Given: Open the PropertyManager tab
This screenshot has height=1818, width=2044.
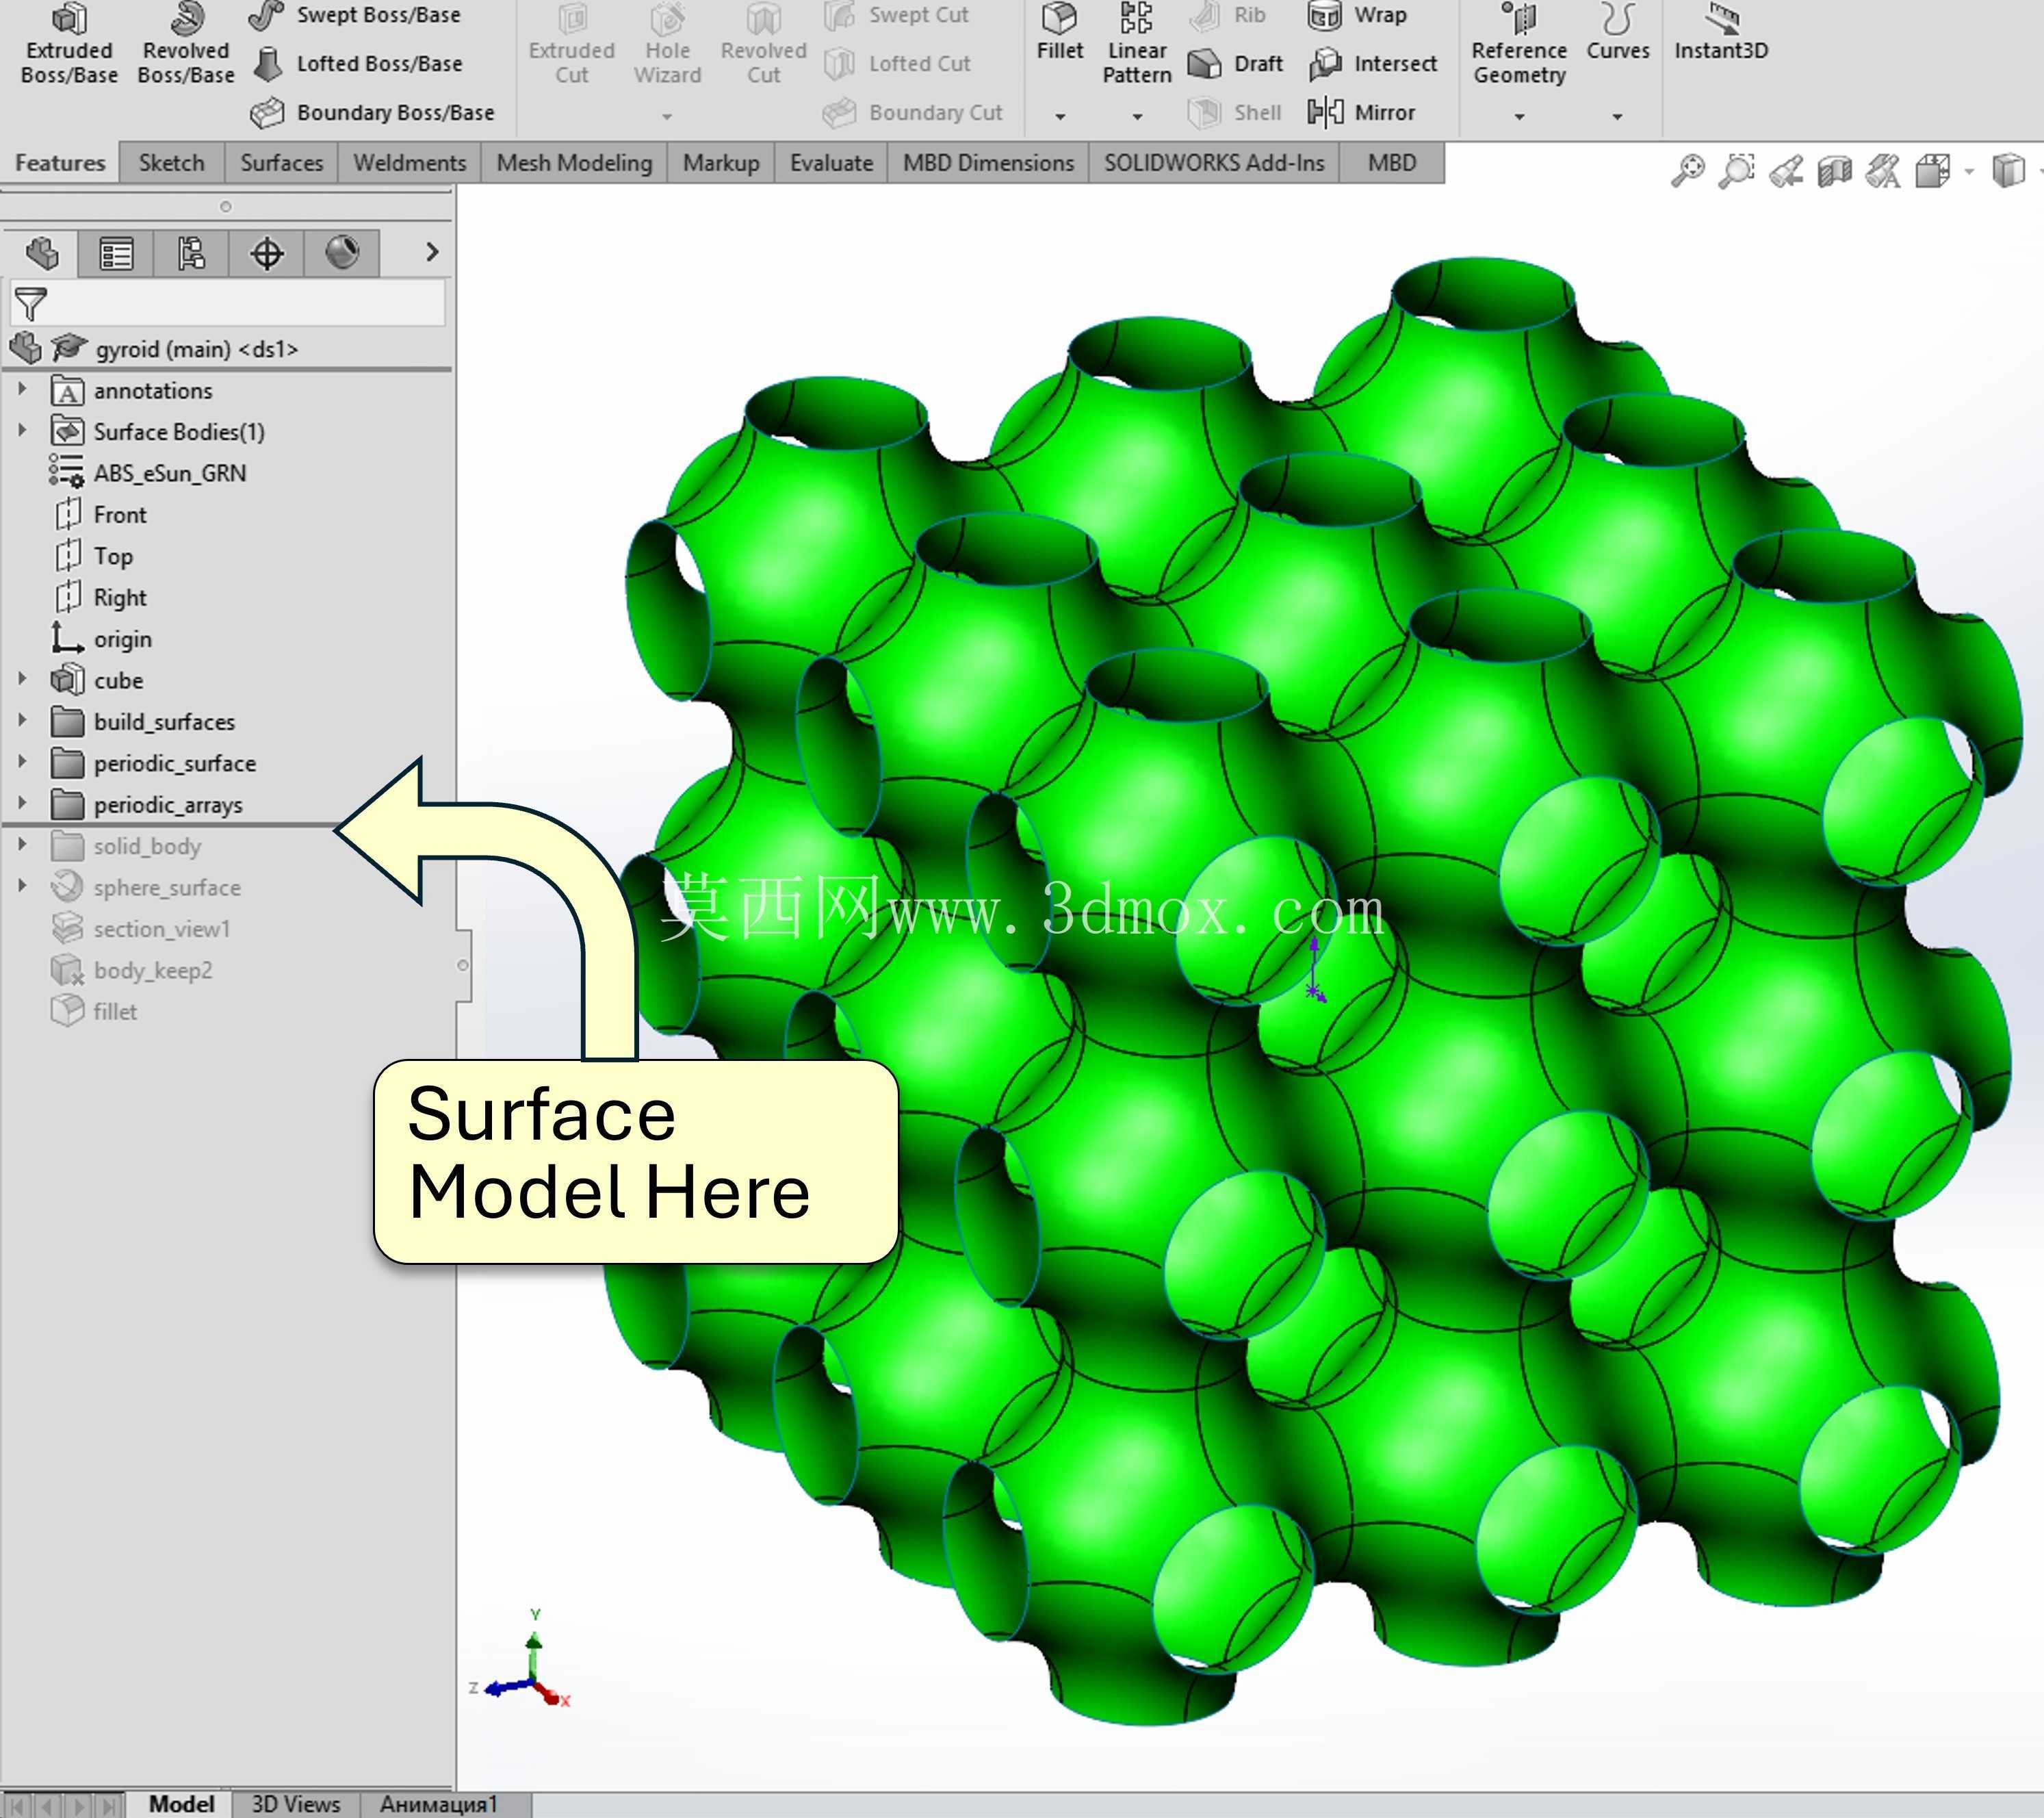Looking at the screenshot, I should point(116,253).
